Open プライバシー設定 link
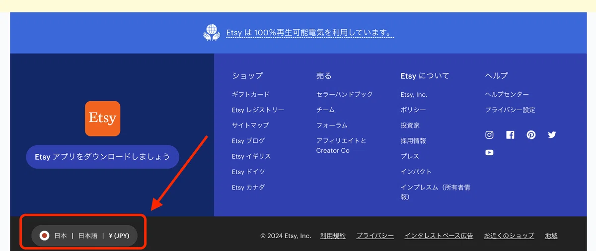The width and height of the screenshot is (596, 251). [511, 110]
